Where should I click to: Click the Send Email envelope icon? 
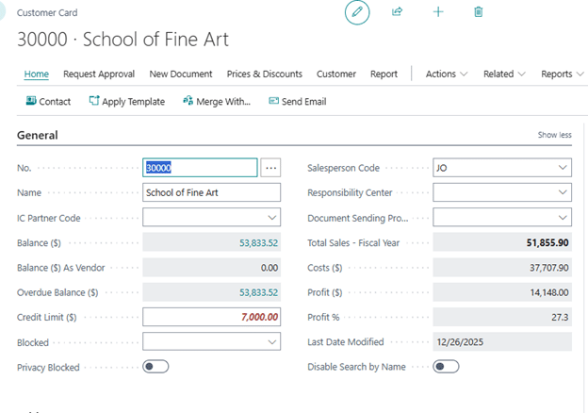273,101
